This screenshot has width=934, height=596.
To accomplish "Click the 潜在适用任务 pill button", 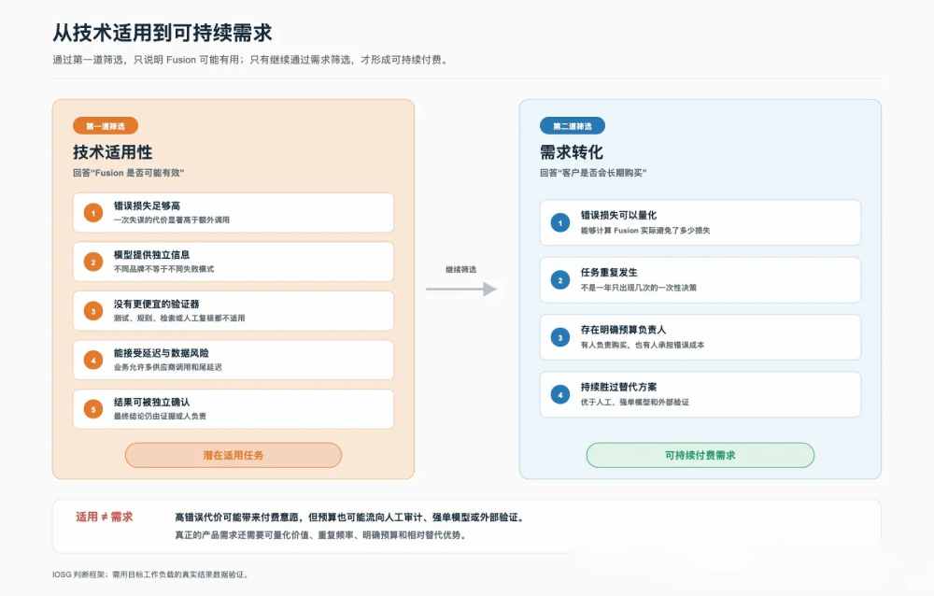I will 233,455.
